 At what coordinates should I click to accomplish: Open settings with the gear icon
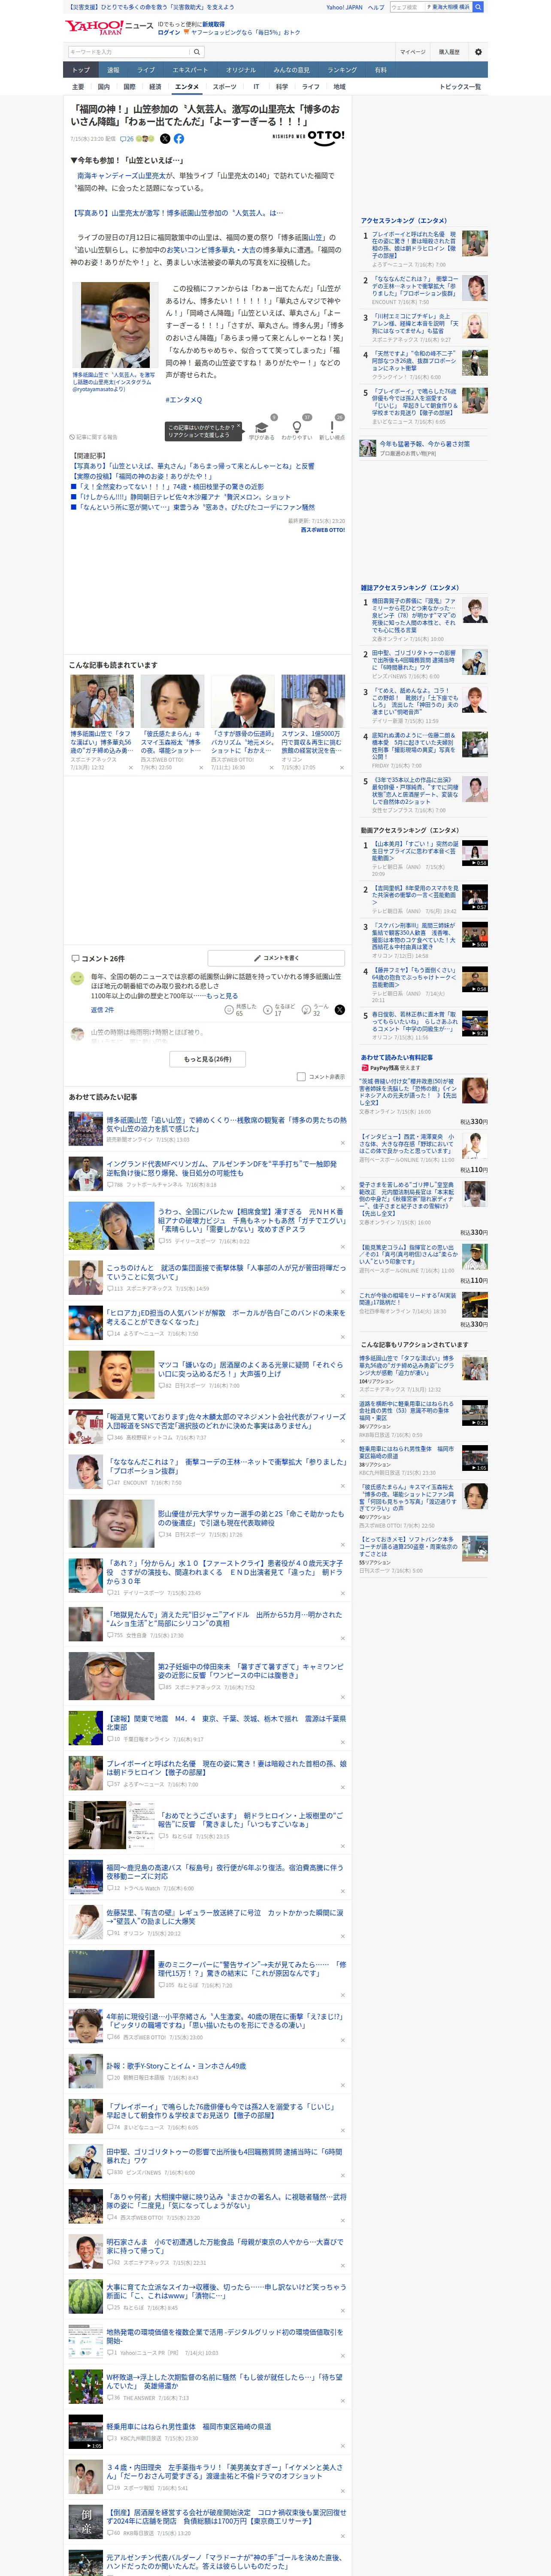(478, 52)
